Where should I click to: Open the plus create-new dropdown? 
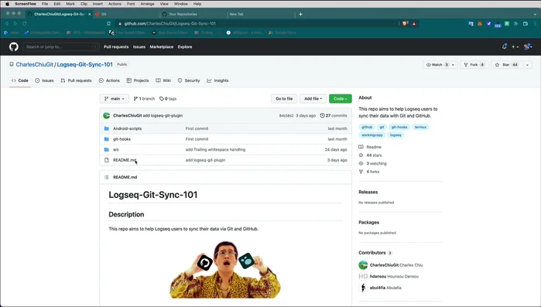pos(515,46)
